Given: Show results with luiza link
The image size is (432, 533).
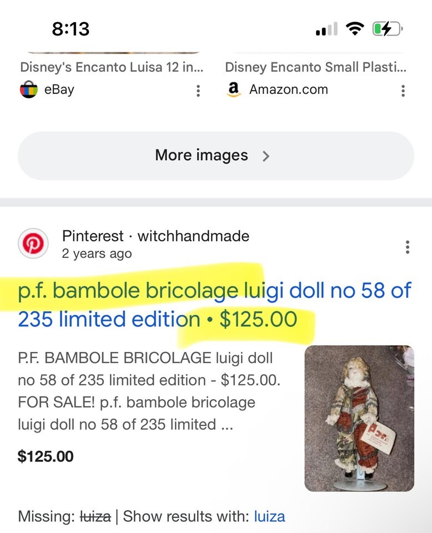Looking at the screenshot, I should 269,516.
